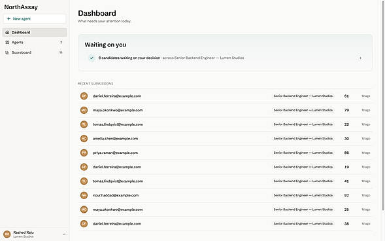
Task: Expand the account menu chevron beside Rashed Raju
Action: click(x=64, y=234)
